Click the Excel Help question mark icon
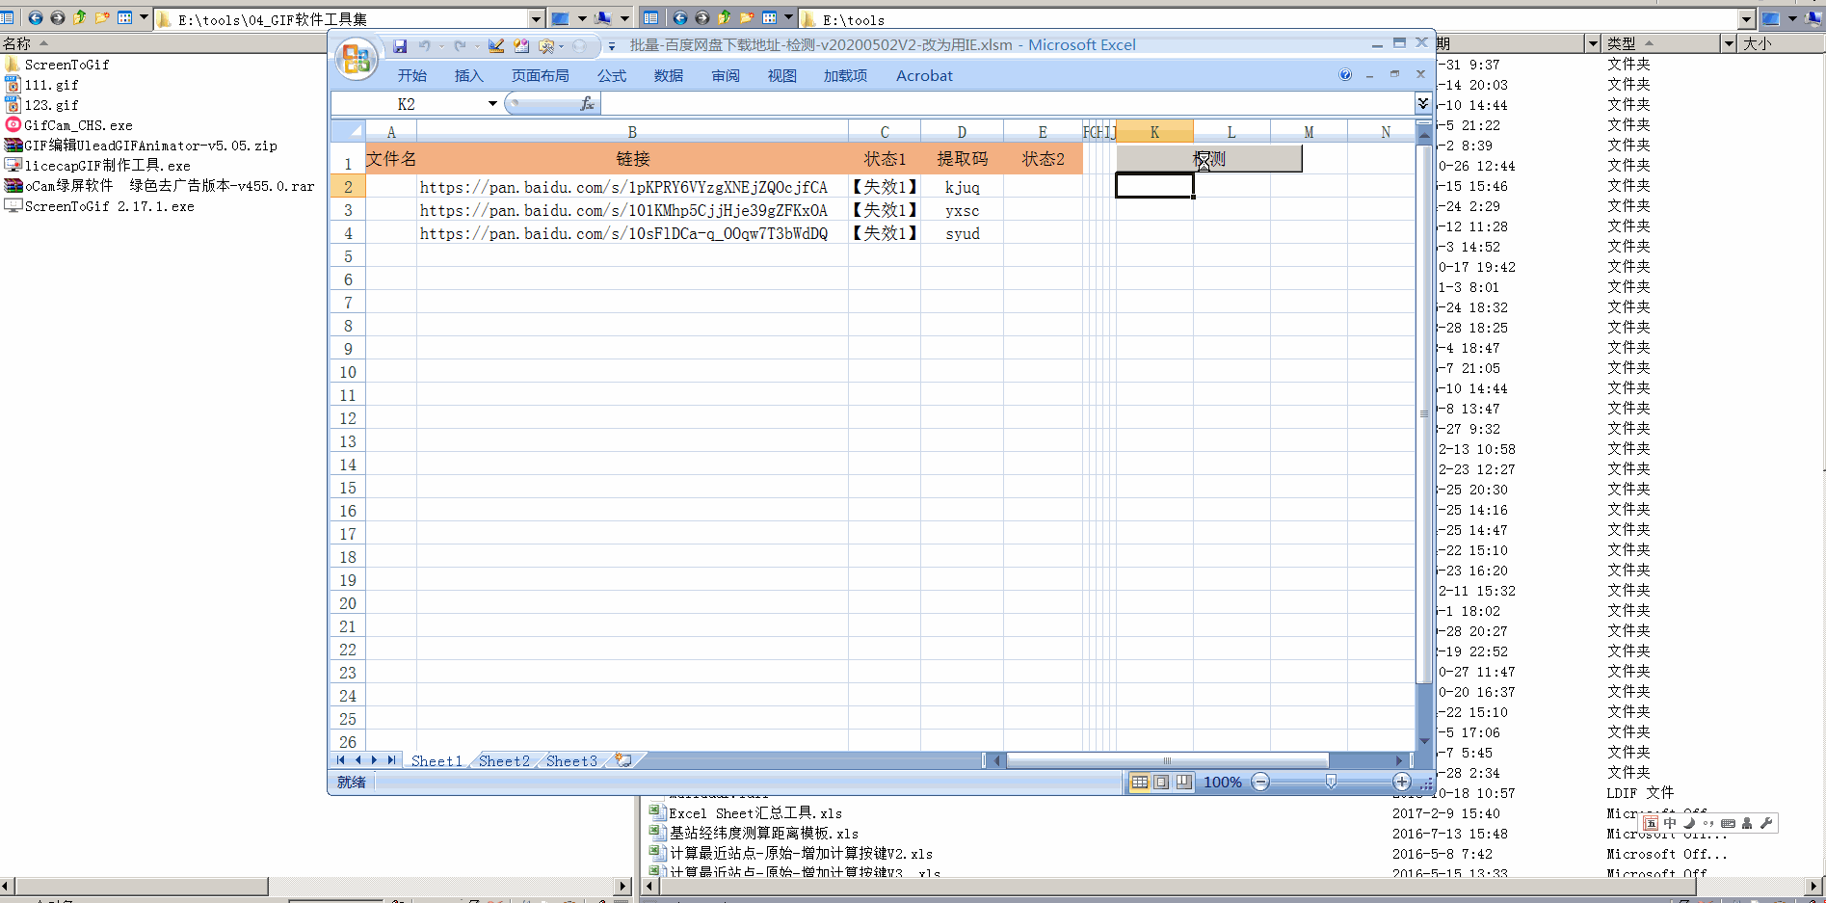 point(1345,75)
